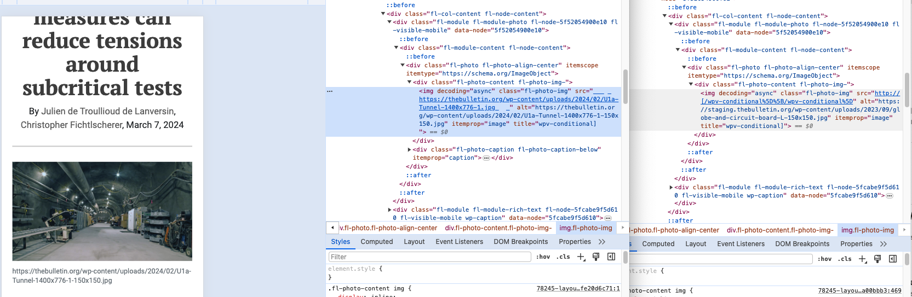Collapse fl-photo-align-center node in left DOM tree
The width and height of the screenshot is (912, 297).
point(403,65)
